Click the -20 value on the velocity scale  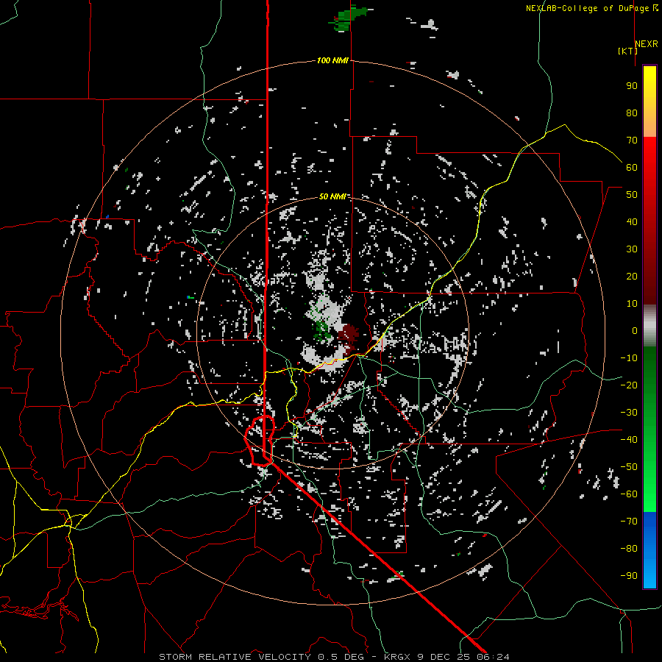click(629, 385)
